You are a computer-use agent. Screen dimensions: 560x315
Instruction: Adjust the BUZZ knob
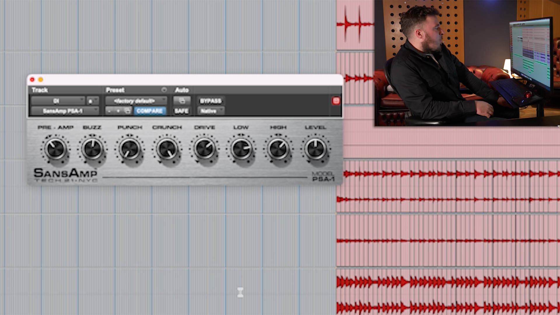(92, 148)
